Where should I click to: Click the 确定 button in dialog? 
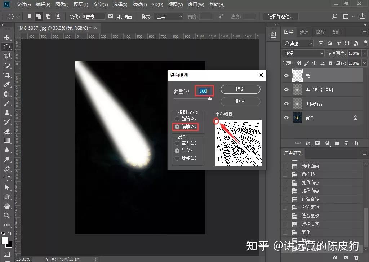pyautogui.click(x=240, y=89)
